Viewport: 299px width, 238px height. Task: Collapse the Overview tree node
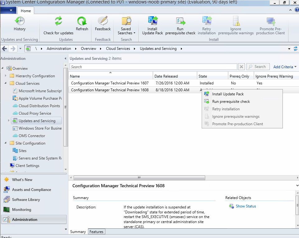pyautogui.click(x=2, y=68)
